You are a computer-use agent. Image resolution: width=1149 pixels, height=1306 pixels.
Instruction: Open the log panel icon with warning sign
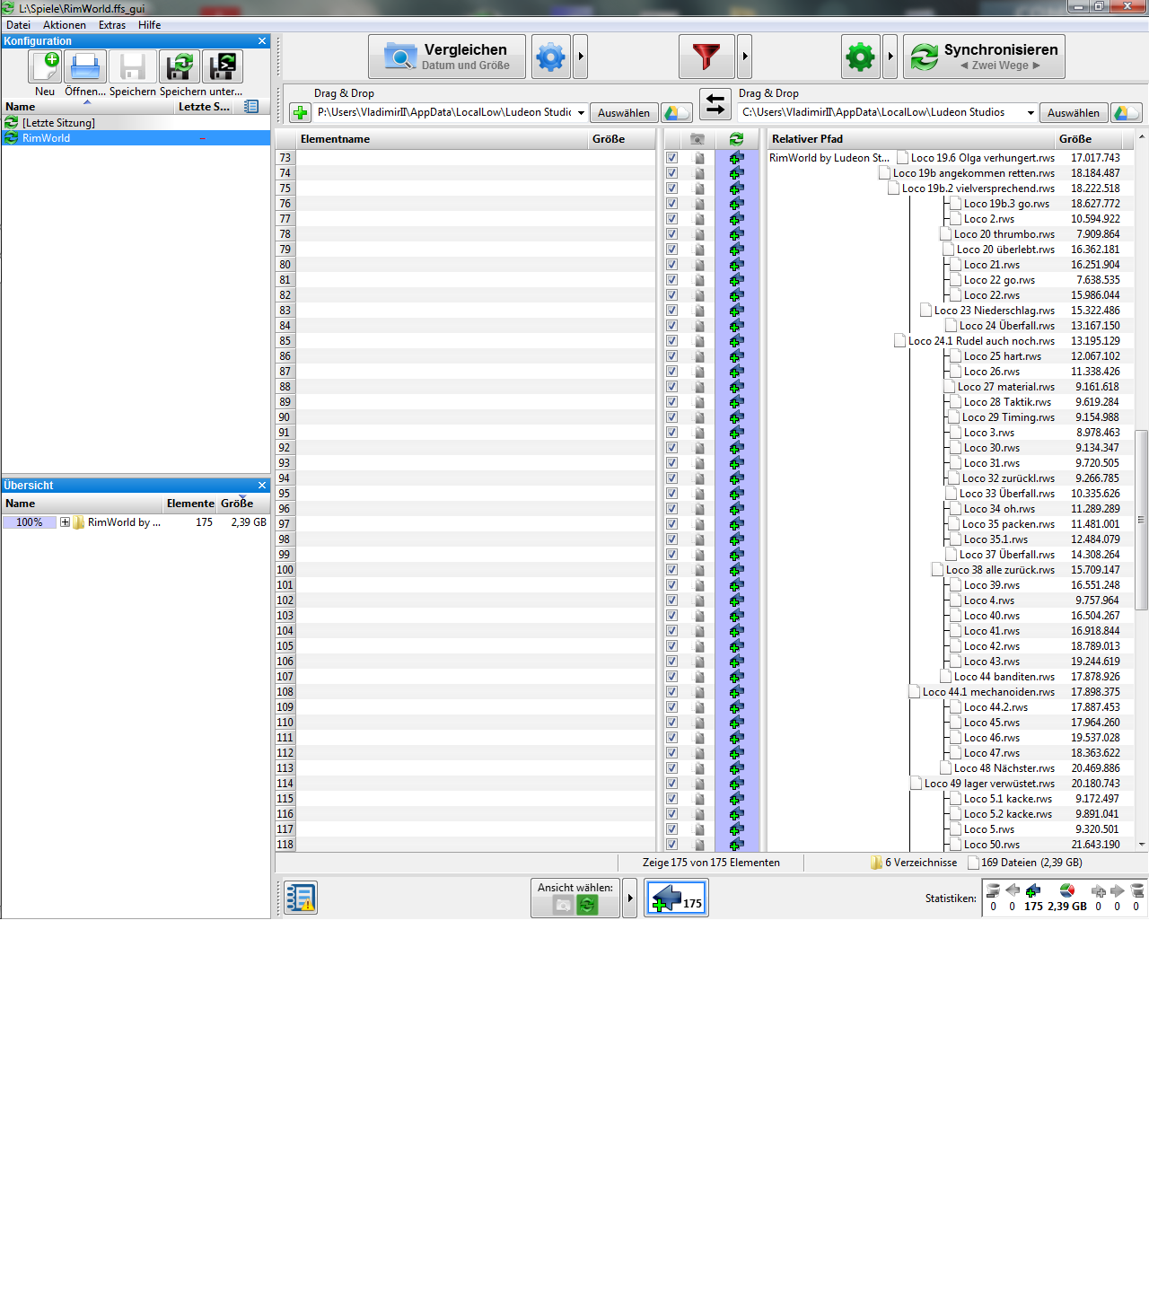tap(300, 898)
